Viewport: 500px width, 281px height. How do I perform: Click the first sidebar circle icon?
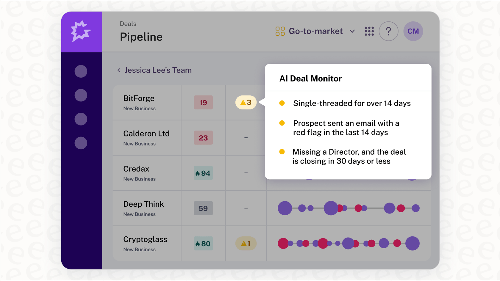pyautogui.click(x=81, y=71)
